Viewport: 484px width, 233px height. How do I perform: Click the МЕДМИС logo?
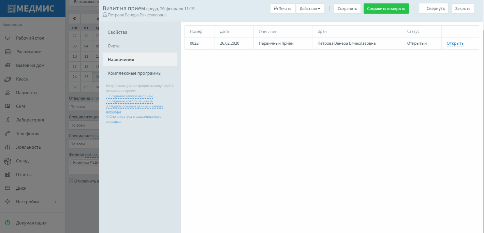pyautogui.click(x=31, y=9)
